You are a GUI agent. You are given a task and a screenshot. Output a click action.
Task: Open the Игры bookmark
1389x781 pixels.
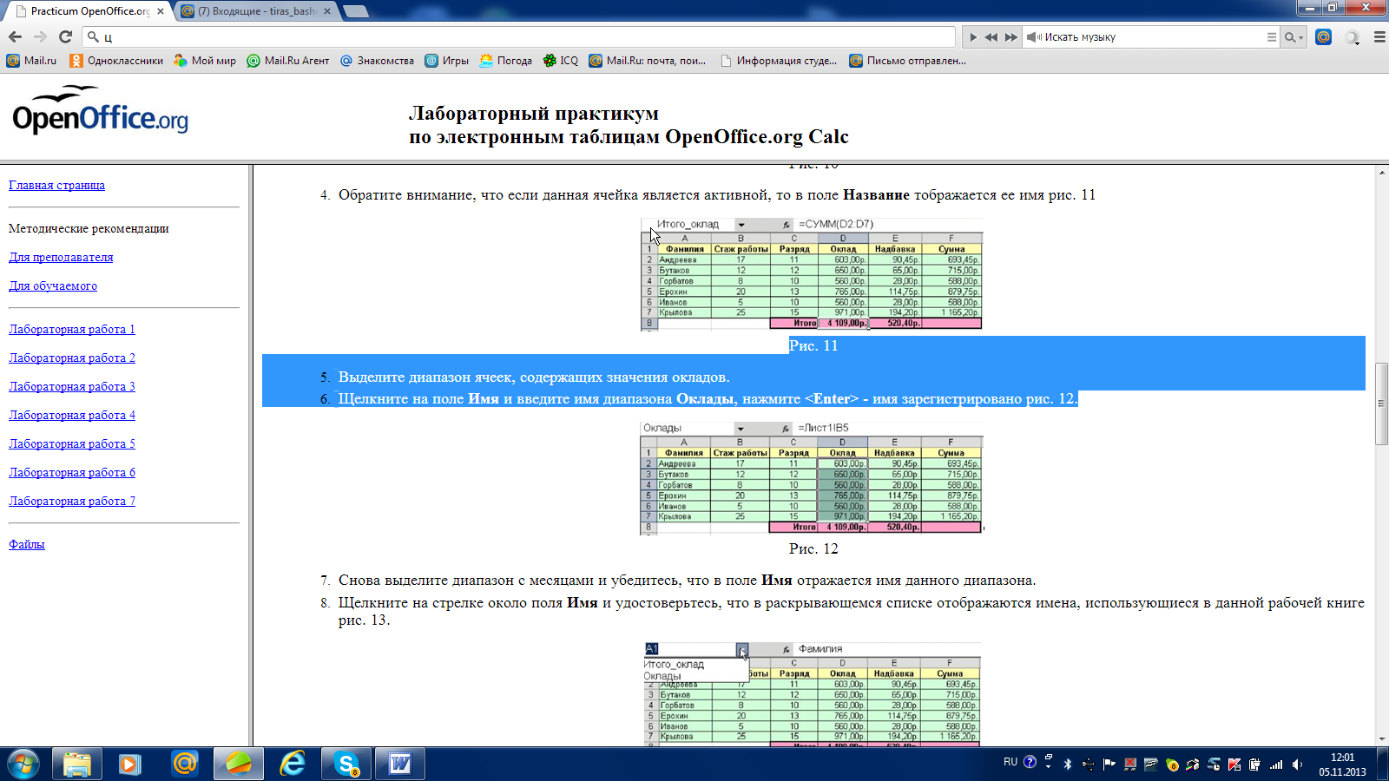pyautogui.click(x=446, y=61)
